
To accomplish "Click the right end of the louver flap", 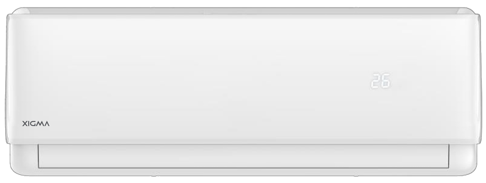I will 446,157.
